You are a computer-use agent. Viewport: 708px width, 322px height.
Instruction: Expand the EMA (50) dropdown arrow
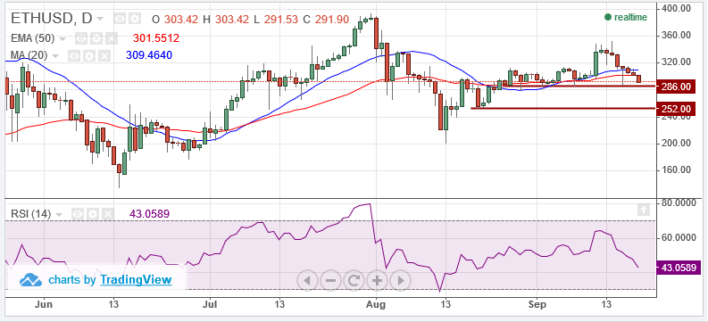click(62, 39)
